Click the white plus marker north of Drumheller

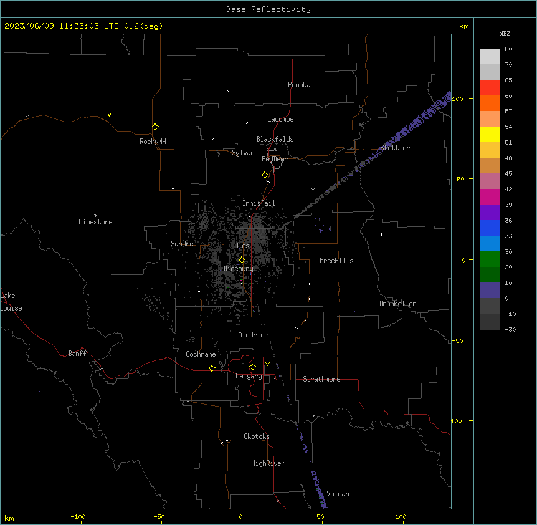(x=381, y=234)
